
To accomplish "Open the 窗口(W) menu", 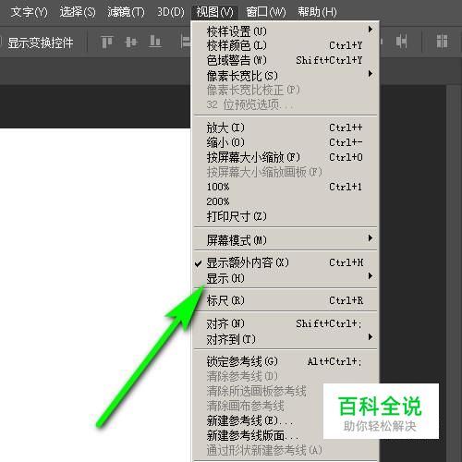I will pyautogui.click(x=266, y=12).
